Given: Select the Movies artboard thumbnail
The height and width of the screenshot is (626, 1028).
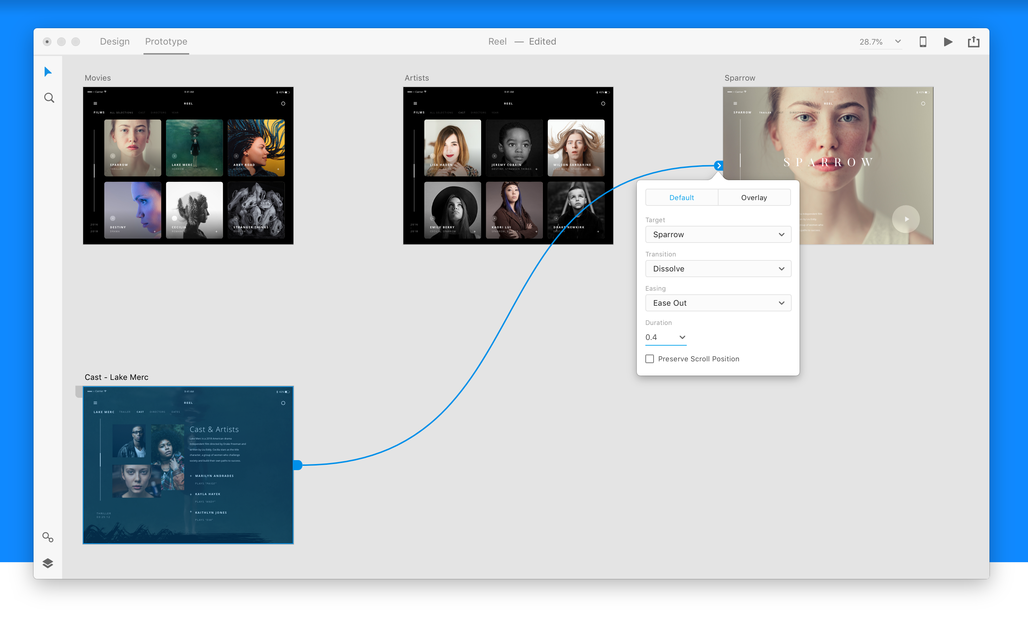Looking at the screenshot, I should point(188,166).
